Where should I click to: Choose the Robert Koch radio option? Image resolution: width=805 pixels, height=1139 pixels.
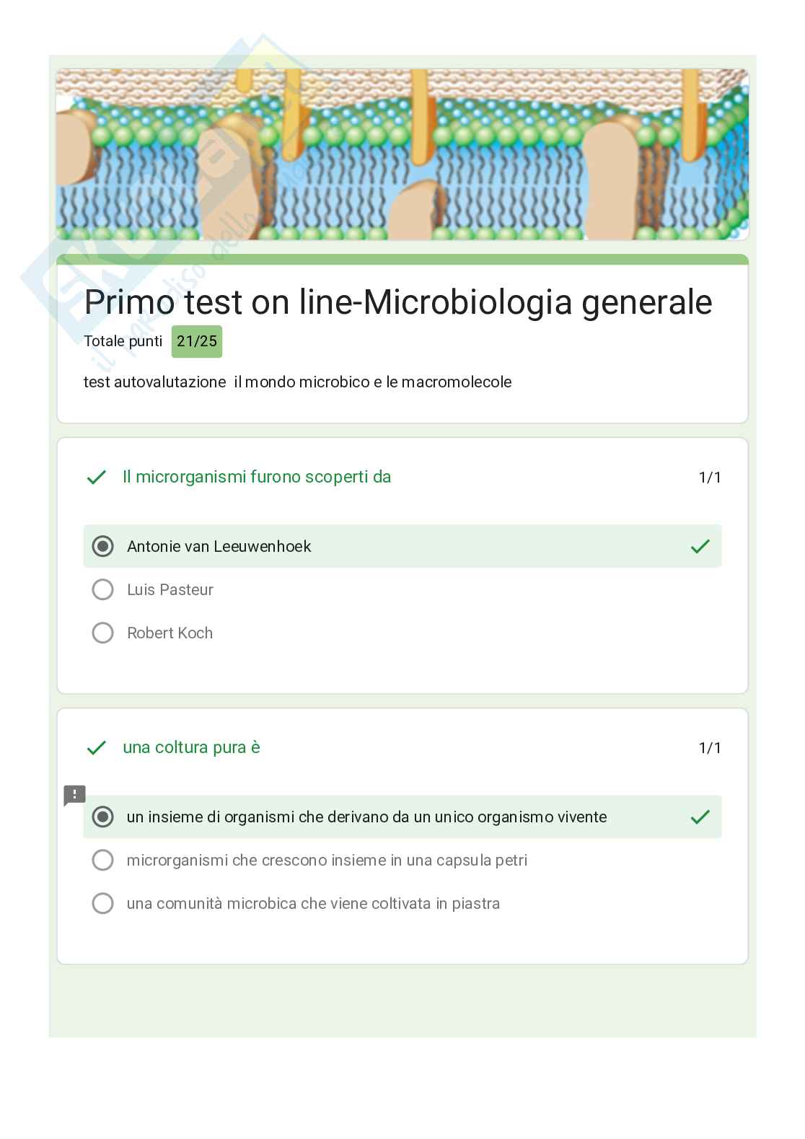pos(103,633)
